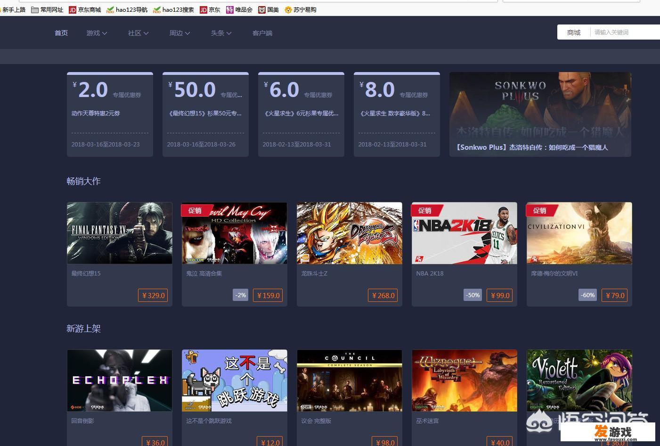This screenshot has height=446, width=660.
Task: Click the 这不是个跳跃游戏 title text
Action: point(209,421)
